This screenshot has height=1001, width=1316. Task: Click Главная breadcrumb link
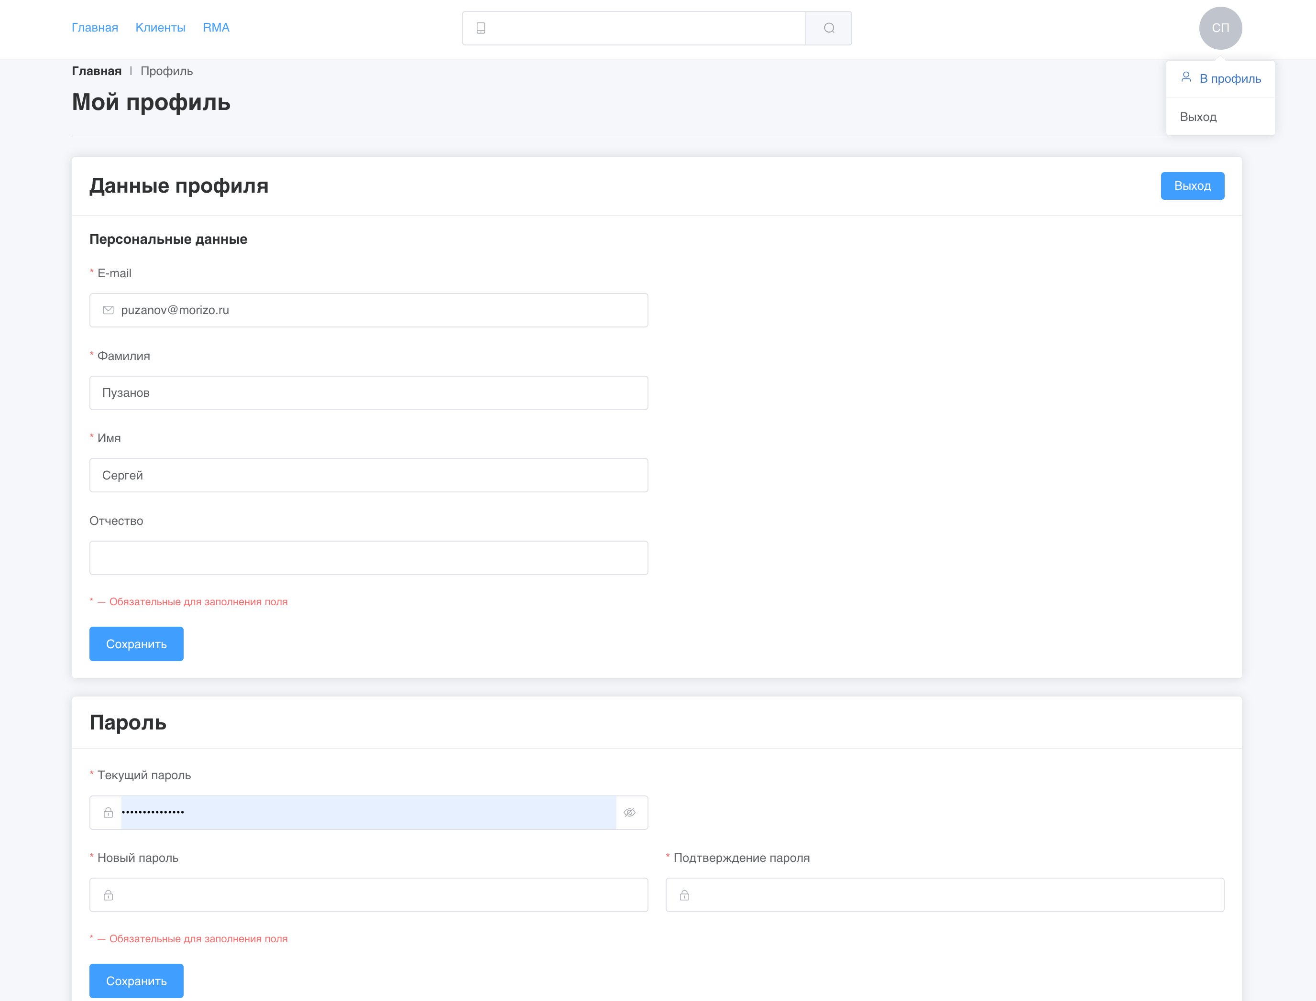coord(97,71)
